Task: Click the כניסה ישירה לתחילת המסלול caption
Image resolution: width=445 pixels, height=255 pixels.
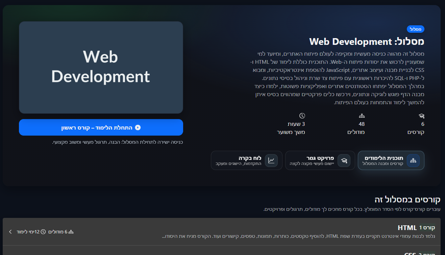Action: [118, 142]
